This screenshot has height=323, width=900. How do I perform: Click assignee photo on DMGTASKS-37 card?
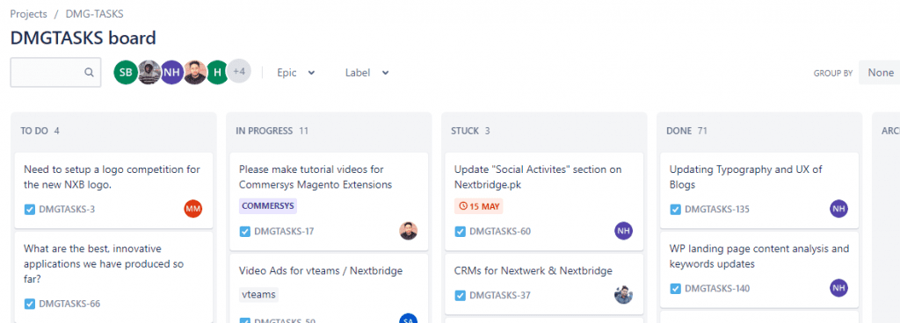(x=623, y=296)
